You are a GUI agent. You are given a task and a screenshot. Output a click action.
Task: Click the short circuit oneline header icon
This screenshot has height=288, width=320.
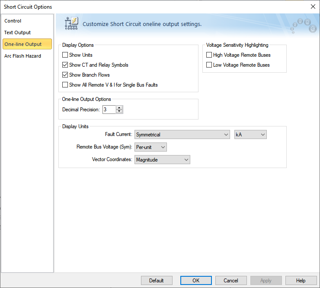coord(71,24)
